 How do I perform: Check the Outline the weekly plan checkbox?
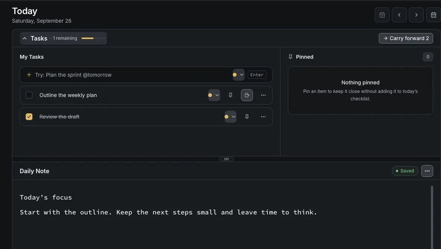pos(29,95)
